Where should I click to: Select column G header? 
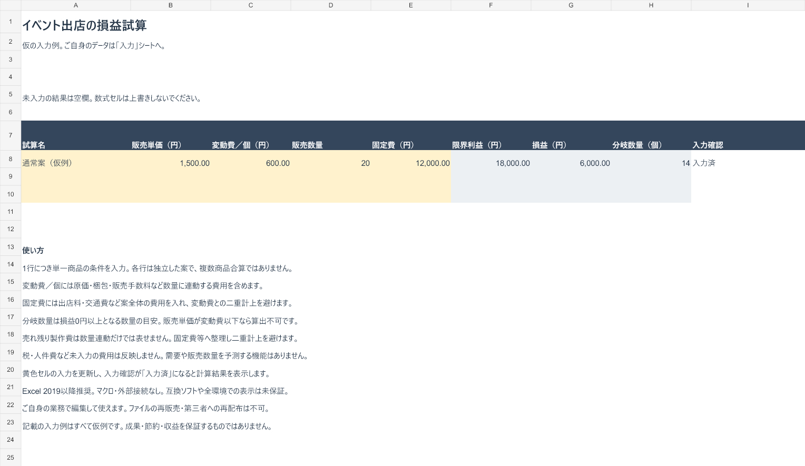click(571, 5)
